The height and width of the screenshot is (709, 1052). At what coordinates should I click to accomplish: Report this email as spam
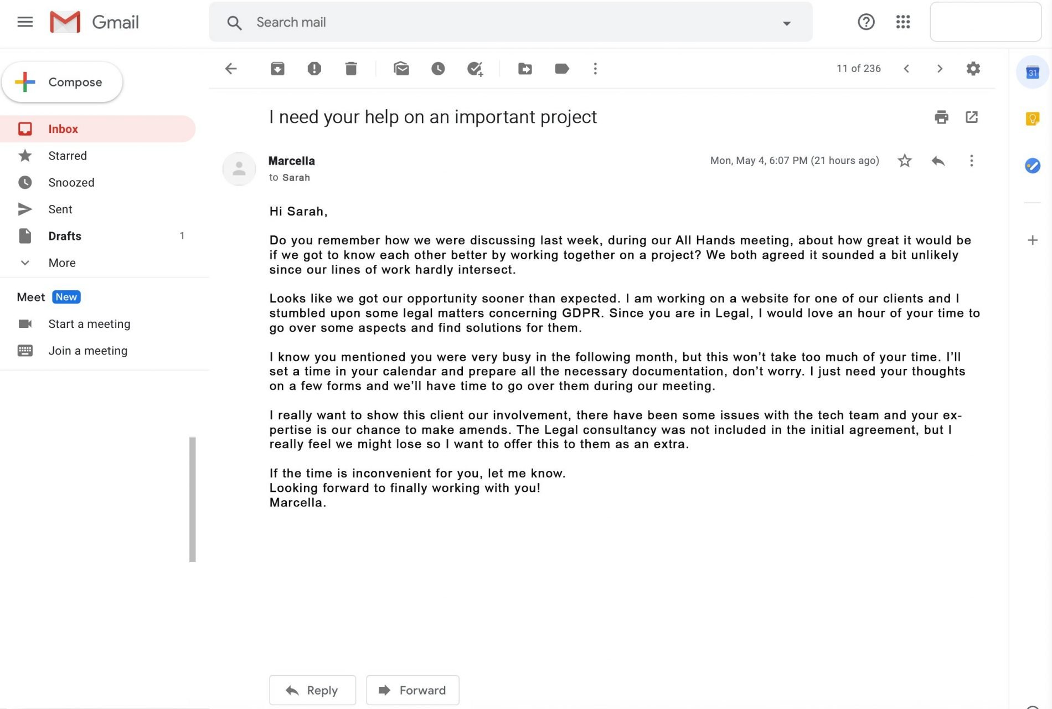point(314,68)
